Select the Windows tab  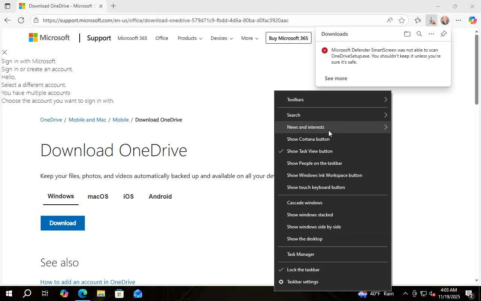coord(61,196)
